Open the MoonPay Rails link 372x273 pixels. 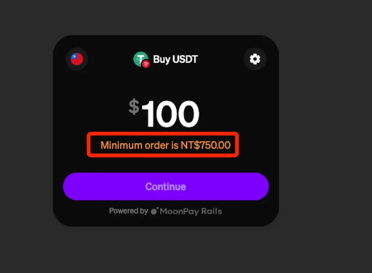[x=191, y=211]
